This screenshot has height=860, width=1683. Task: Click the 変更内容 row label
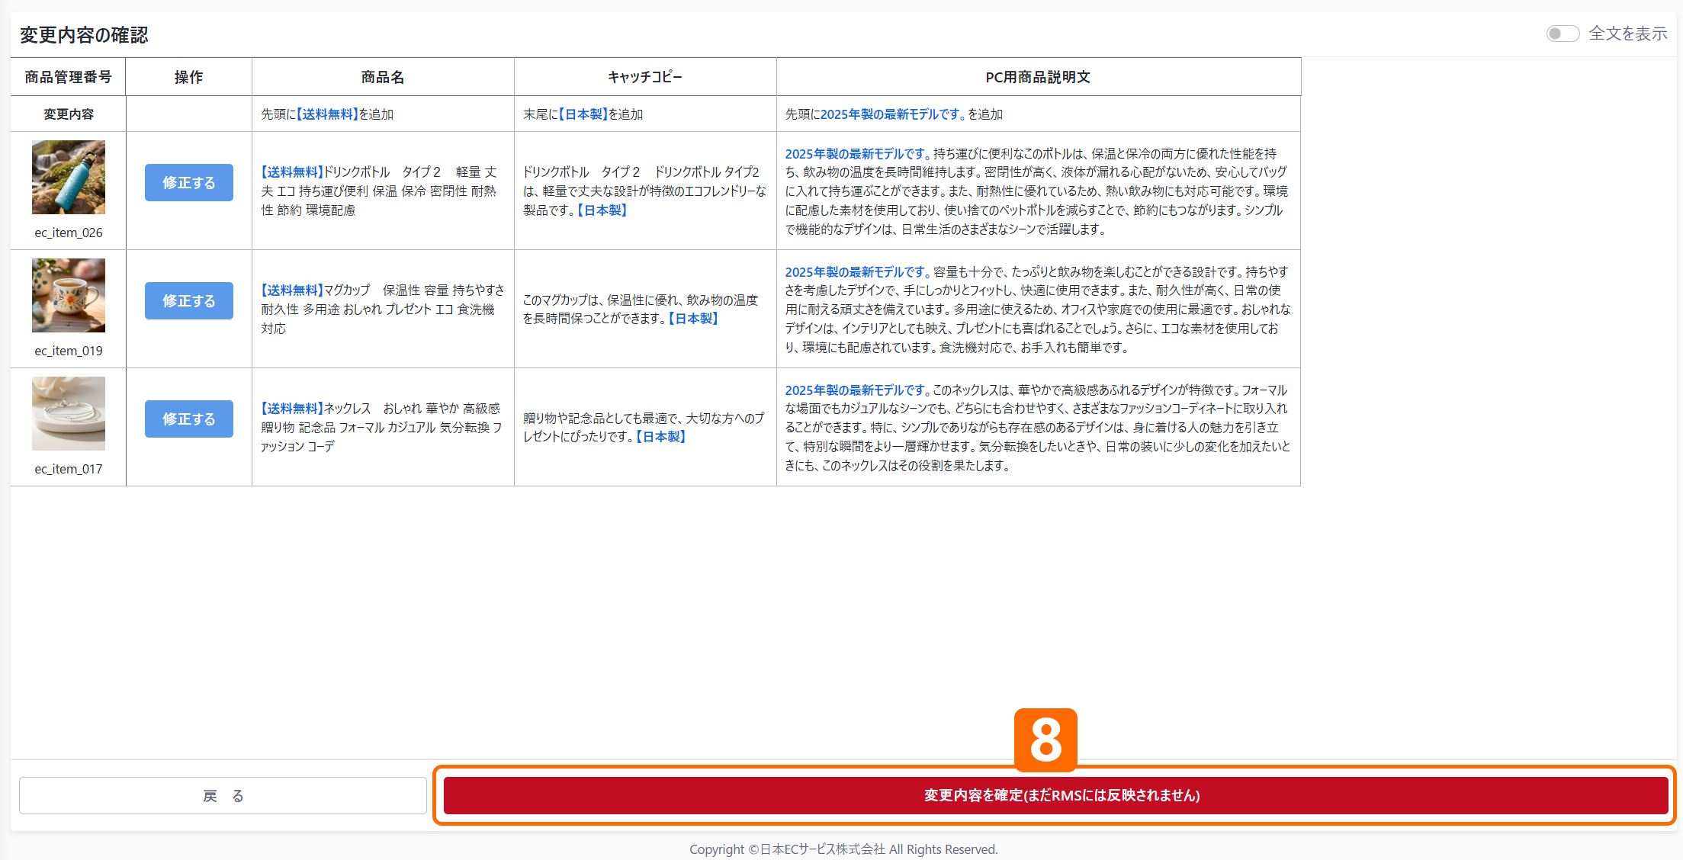69,114
